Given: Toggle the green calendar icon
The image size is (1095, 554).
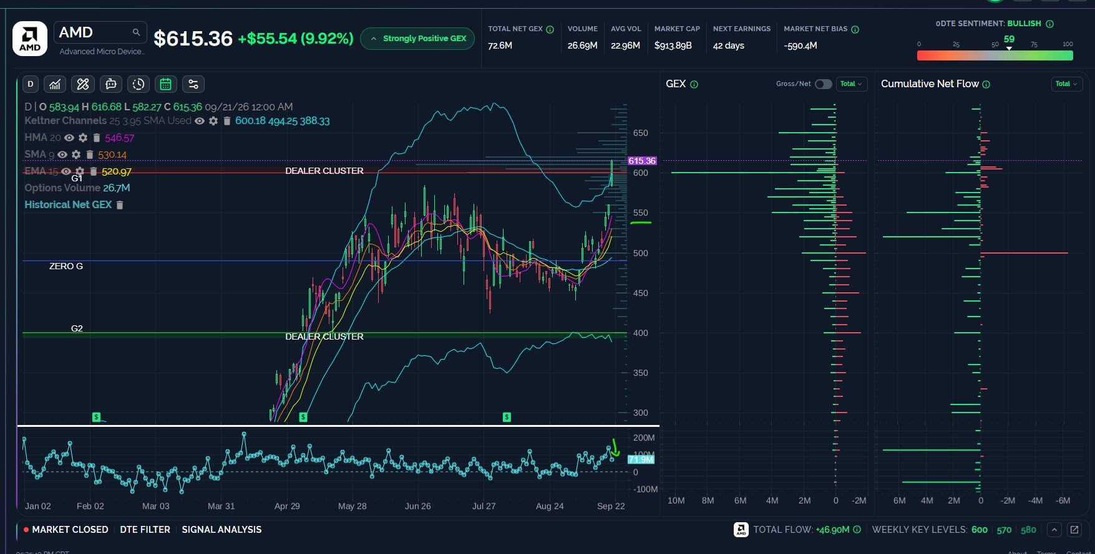Looking at the screenshot, I should [x=165, y=84].
